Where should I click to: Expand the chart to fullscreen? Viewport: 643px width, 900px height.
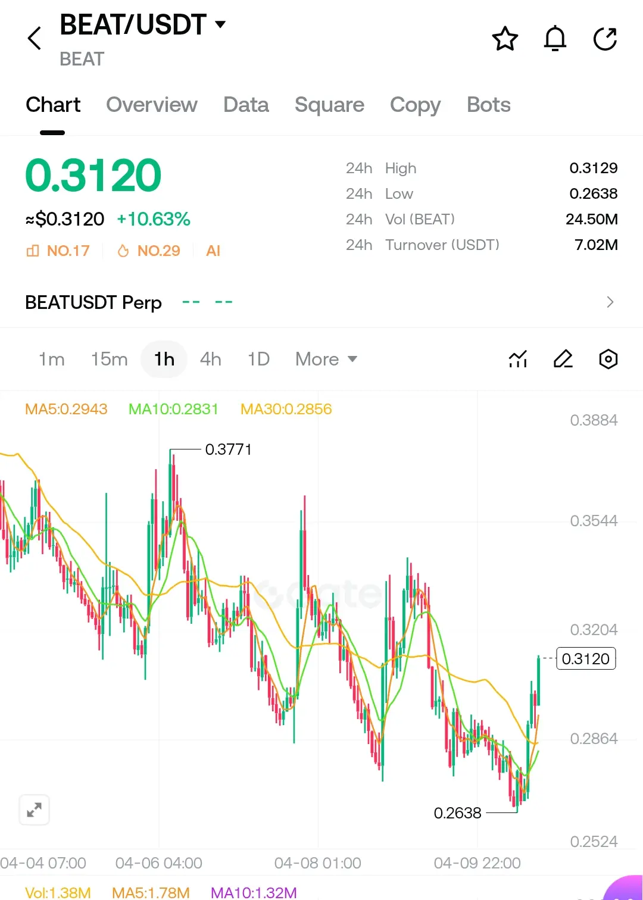tap(34, 810)
